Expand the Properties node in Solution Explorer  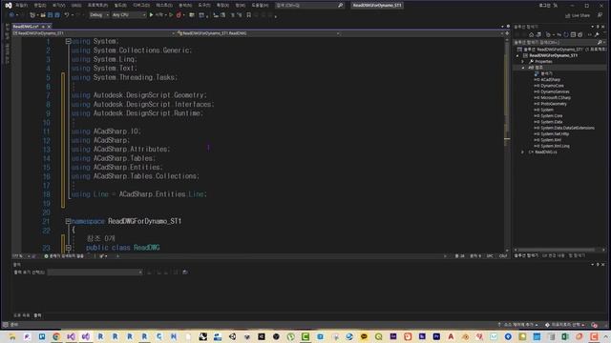pos(523,61)
